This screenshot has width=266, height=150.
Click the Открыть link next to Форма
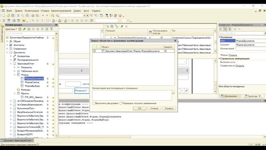coord(233,55)
